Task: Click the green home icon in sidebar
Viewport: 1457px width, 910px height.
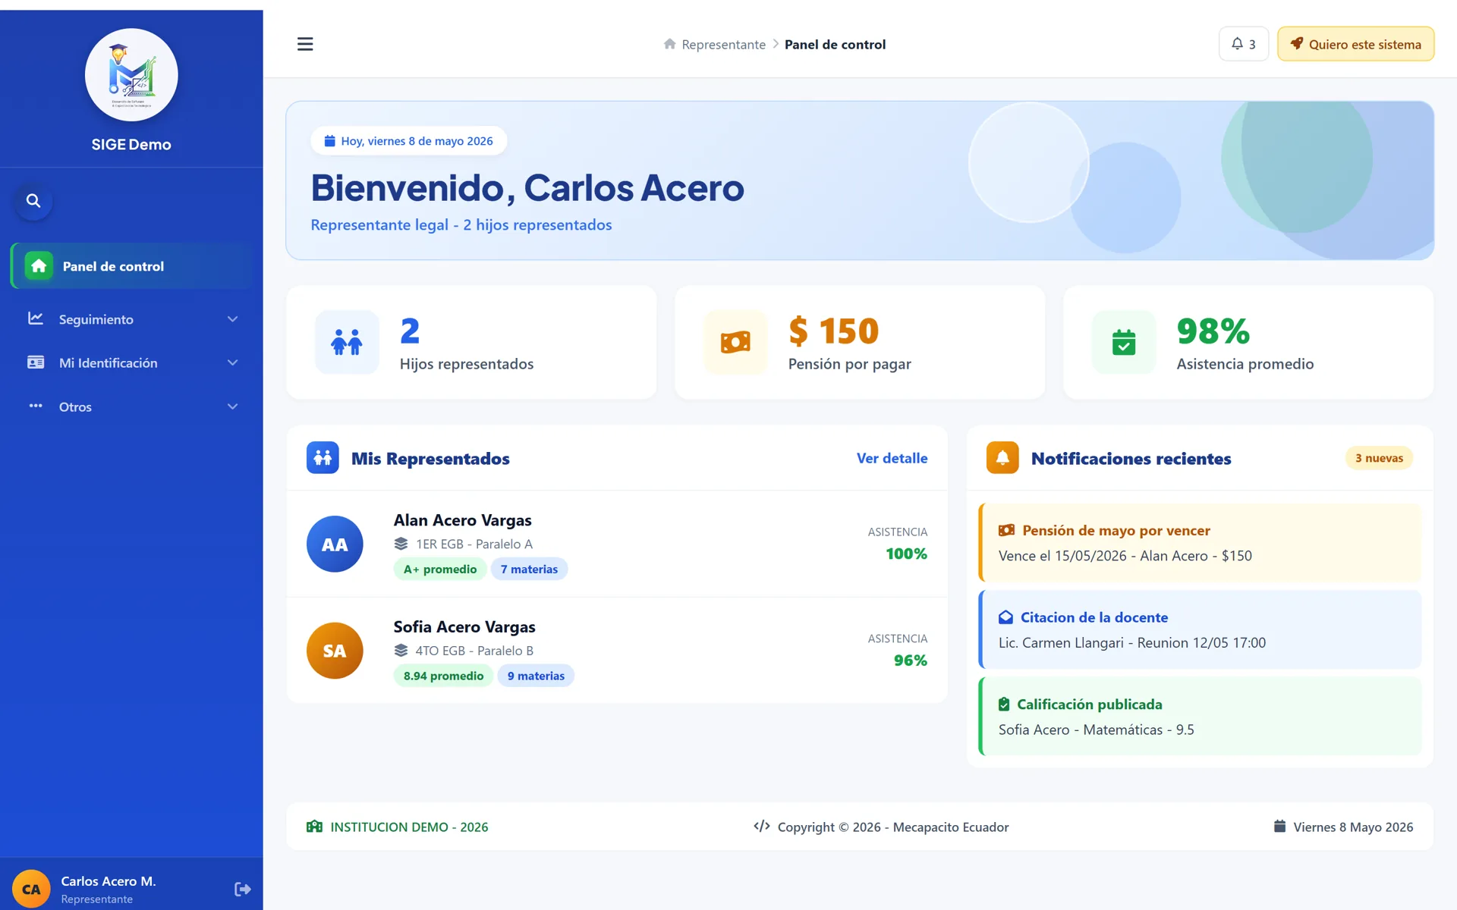Action: coord(39,266)
